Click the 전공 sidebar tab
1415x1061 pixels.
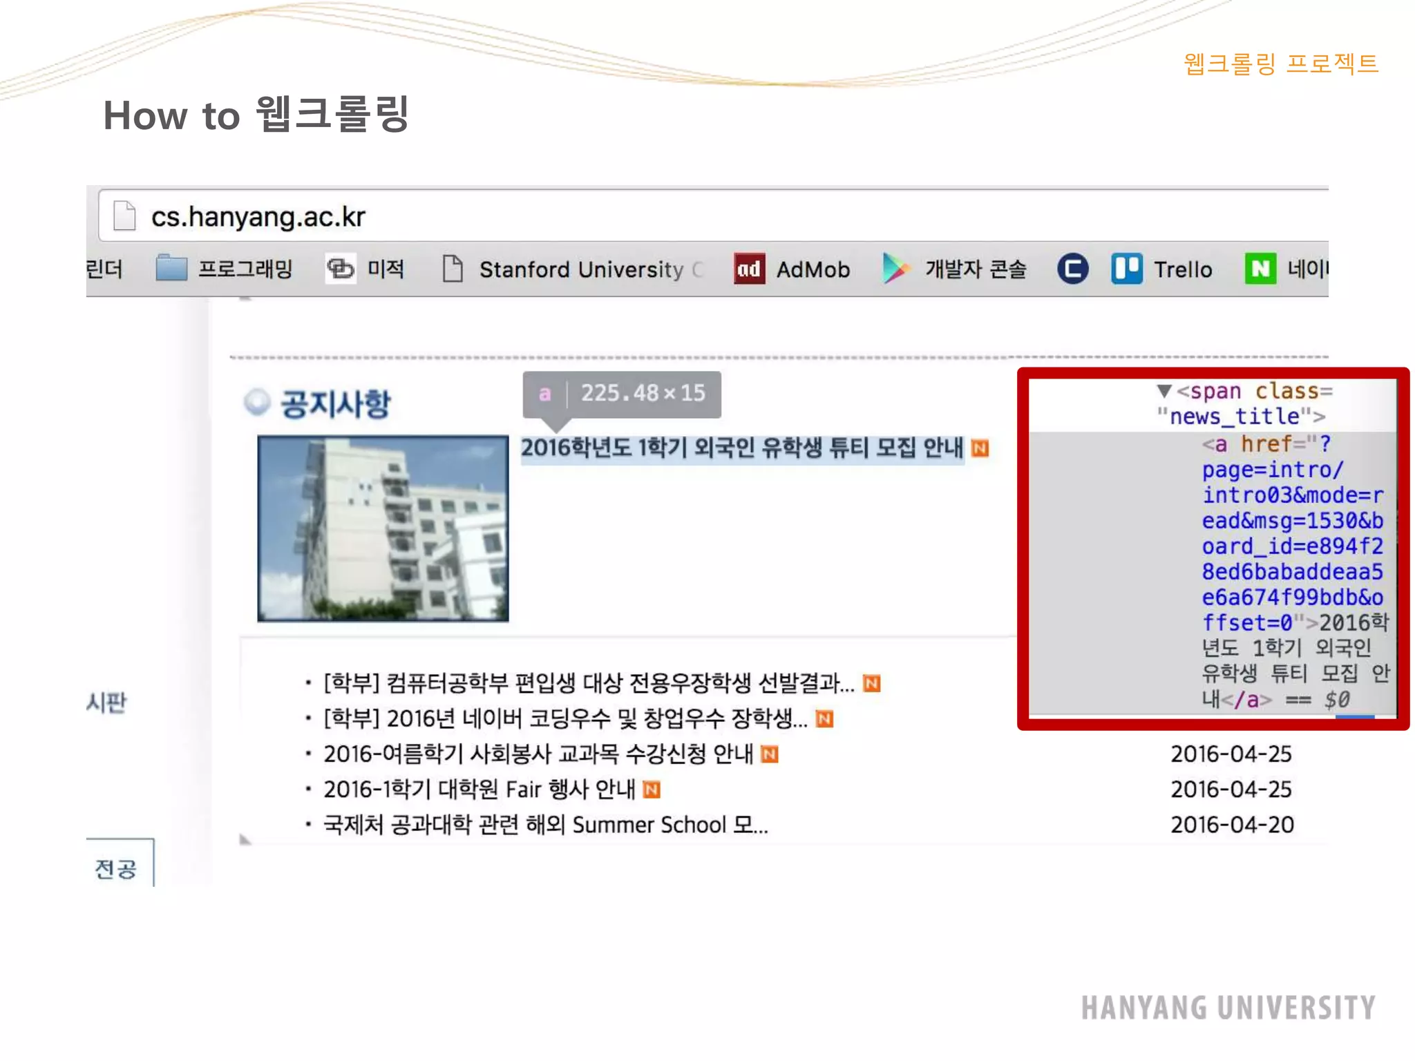(116, 868)
